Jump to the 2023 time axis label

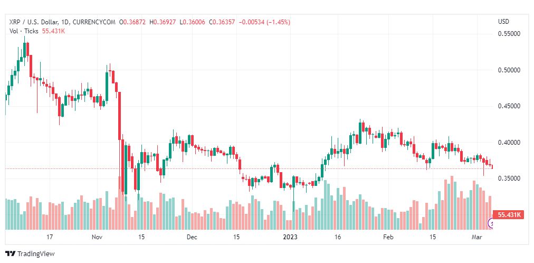click(291, 237)
